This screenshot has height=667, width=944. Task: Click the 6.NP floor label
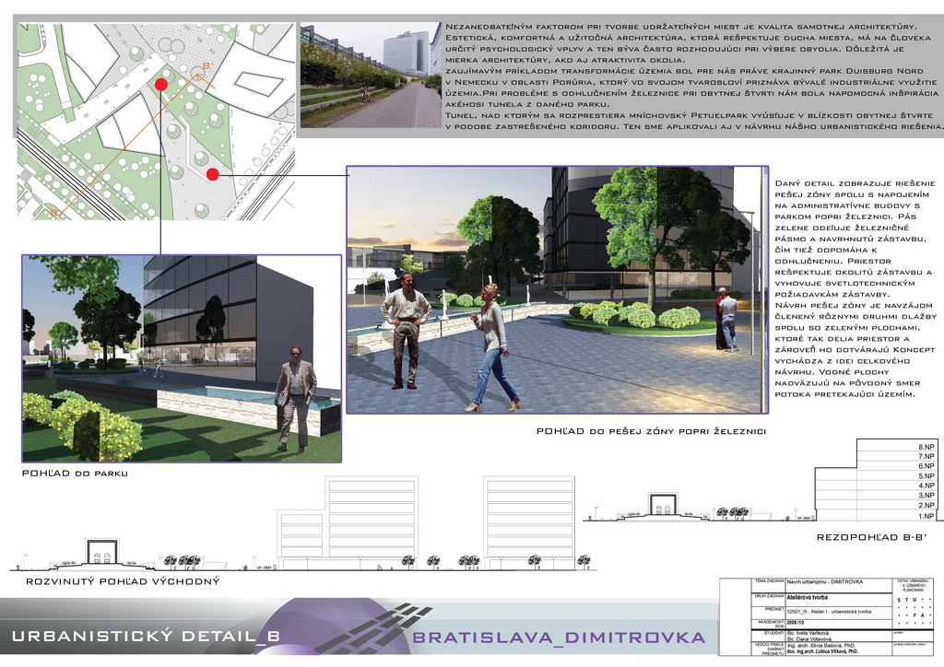point(926,466)
